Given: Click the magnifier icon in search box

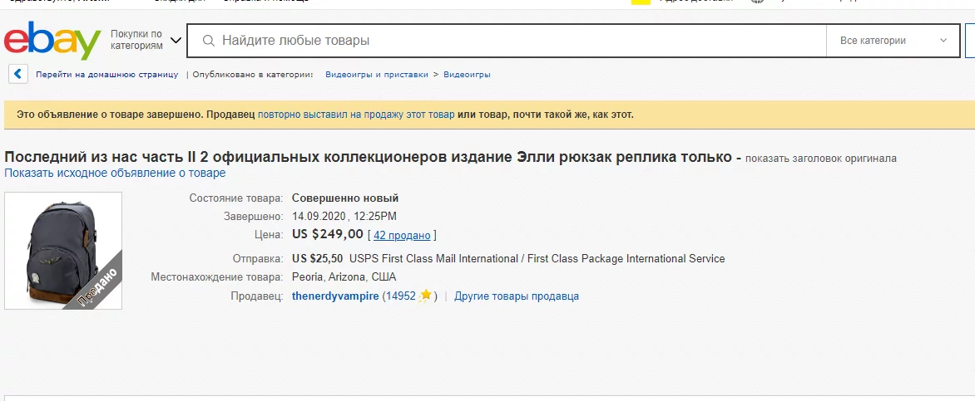Looking at the screenshot, I should point(208,41).
